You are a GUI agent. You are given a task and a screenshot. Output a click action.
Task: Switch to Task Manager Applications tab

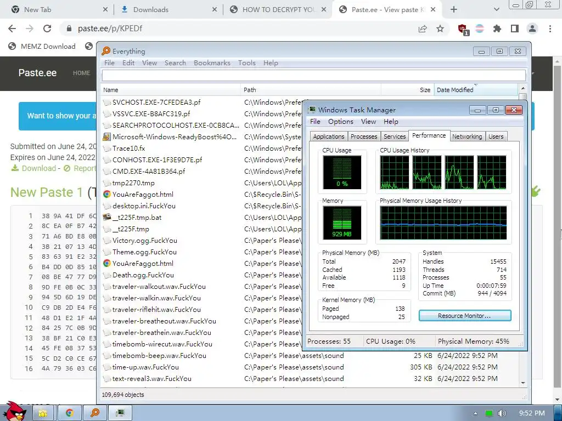click(329, 136)
